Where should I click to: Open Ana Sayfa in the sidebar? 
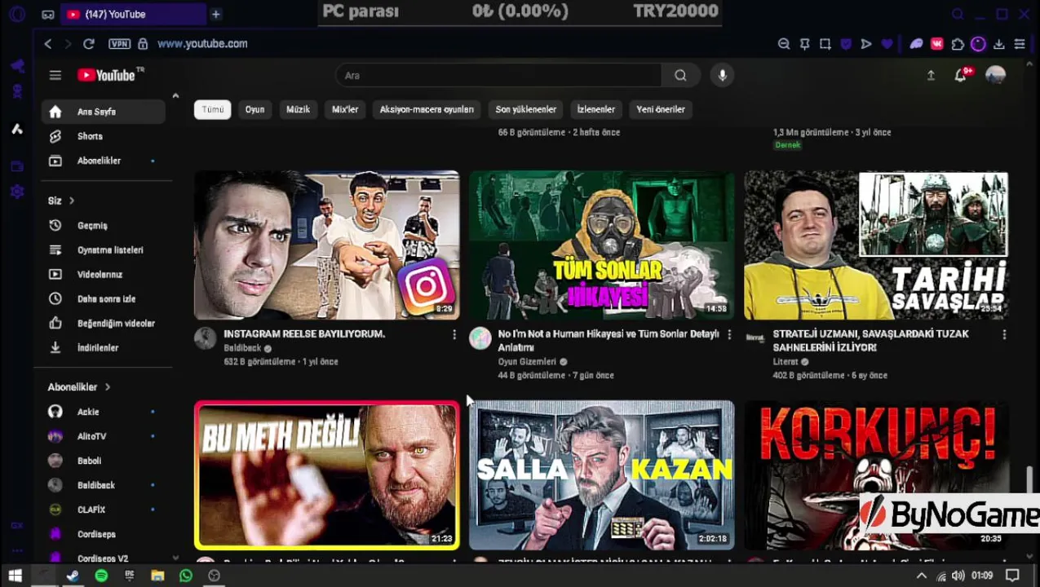104,112
